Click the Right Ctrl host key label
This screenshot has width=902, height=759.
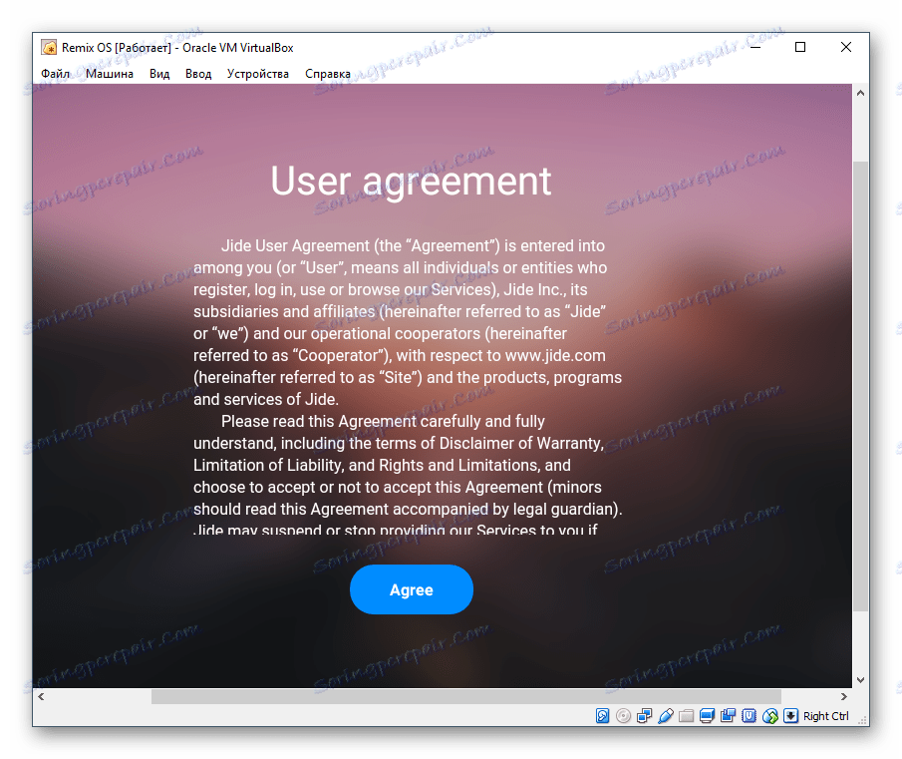coord(825,716)
